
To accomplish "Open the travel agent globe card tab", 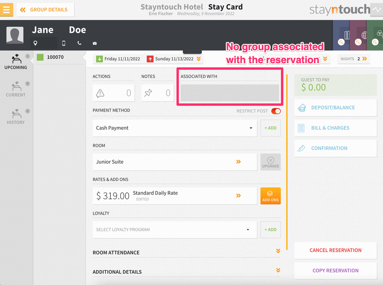I will point(358,35).
